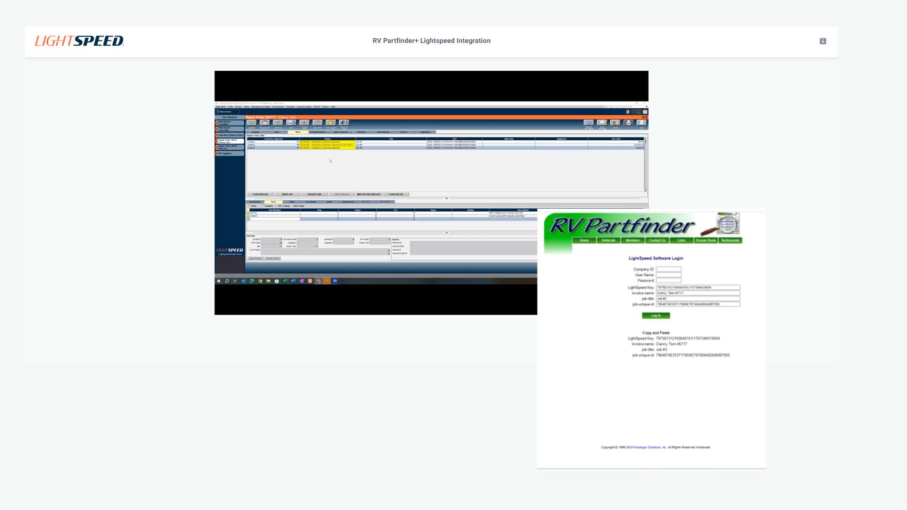
Task: Click the Parts Invoice button in Lightspeed header
Action: (227, 111)
